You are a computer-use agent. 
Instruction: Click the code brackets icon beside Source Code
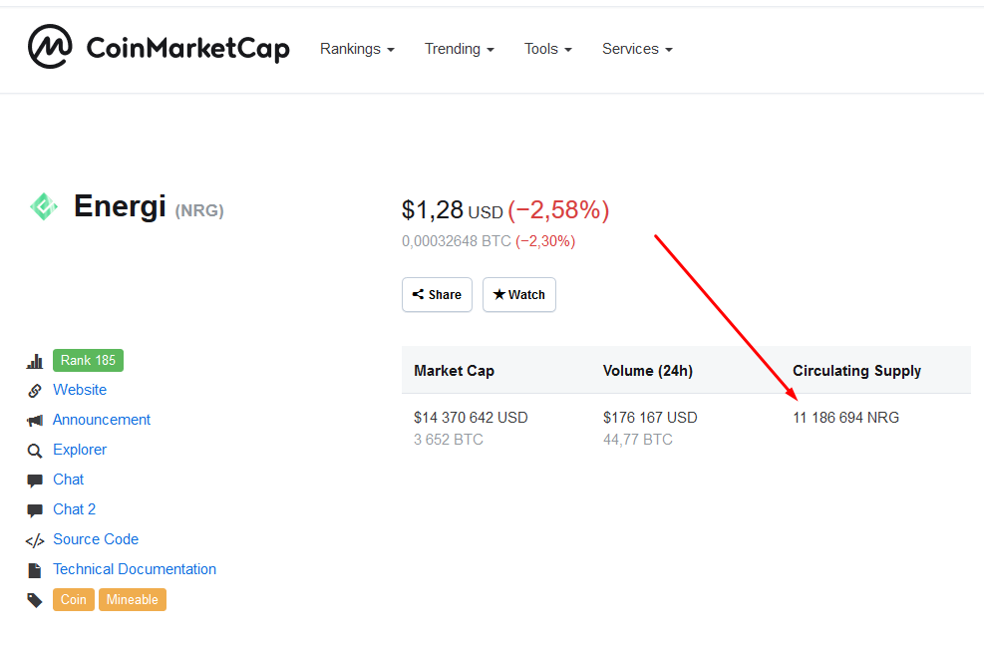(35, 540)
